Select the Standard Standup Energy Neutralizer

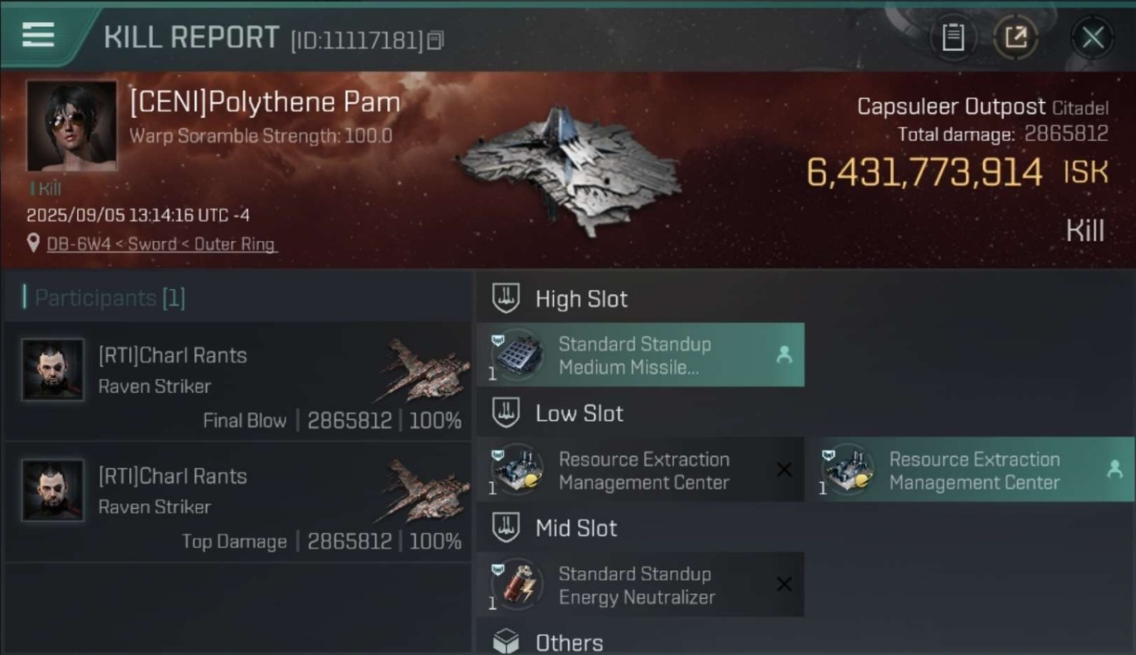[641, 585]
